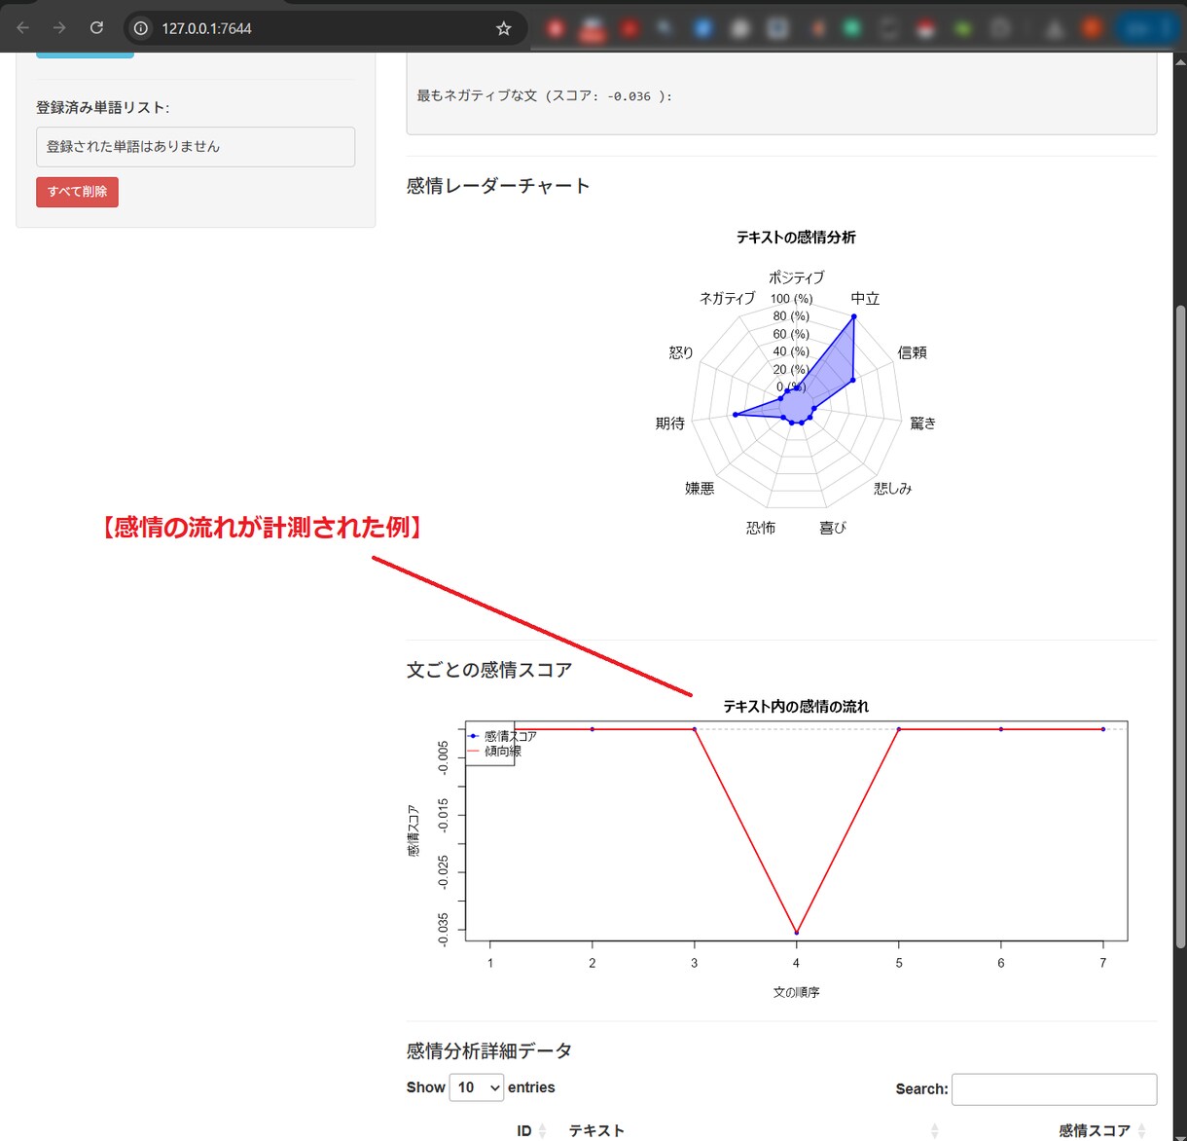The width and height of the screenshot is (1187, 1141).
Task: Click the 文ごとの感情スコア heading
Action: (x=489, y=670)
